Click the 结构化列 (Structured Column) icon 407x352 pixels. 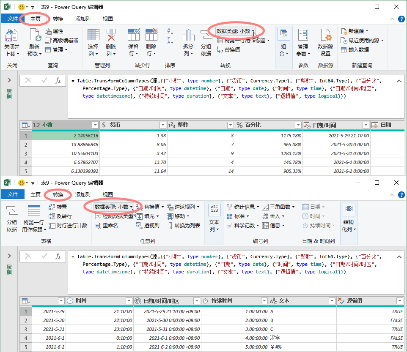[x=349, y=216]
